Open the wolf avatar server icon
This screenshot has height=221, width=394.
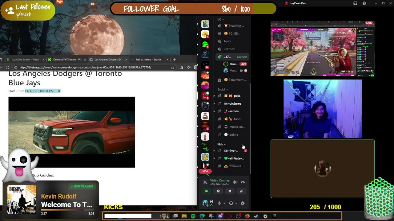tap(205, 106)
